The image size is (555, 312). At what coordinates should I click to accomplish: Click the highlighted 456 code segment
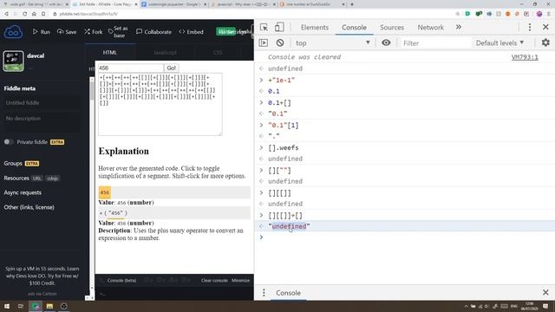click(x=104, y=192)
